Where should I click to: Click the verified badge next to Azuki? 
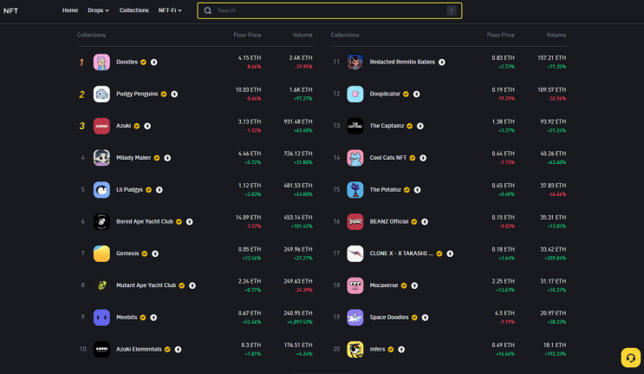pos(137,126)
